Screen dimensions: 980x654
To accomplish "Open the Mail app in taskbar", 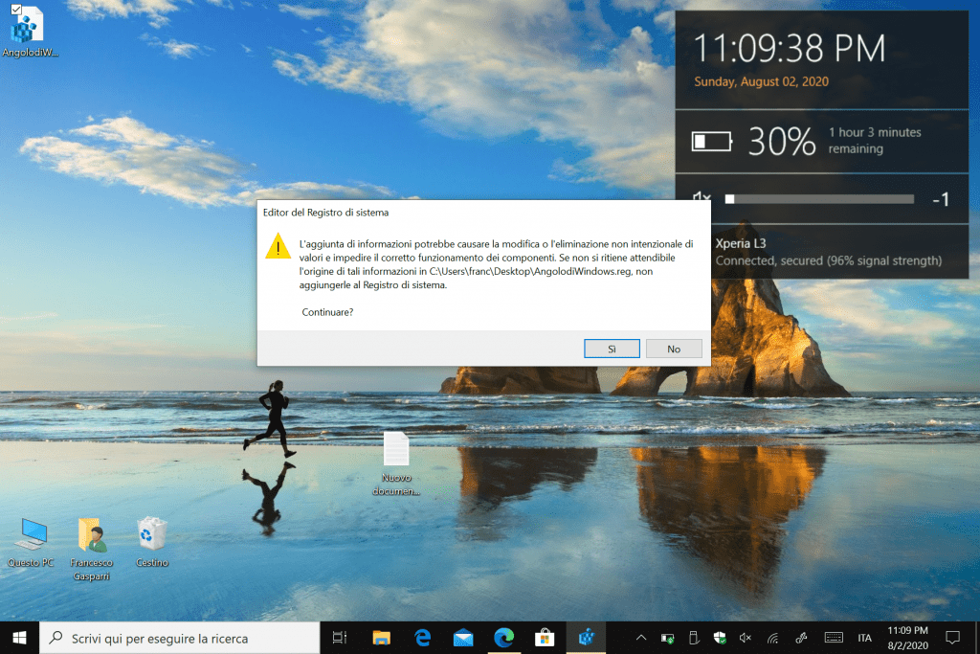I will 463,638.
